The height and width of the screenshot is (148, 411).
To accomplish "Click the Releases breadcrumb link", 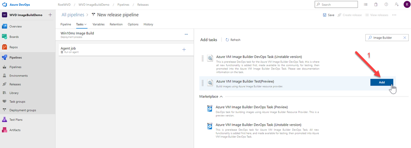I will (x=143, y=5).
